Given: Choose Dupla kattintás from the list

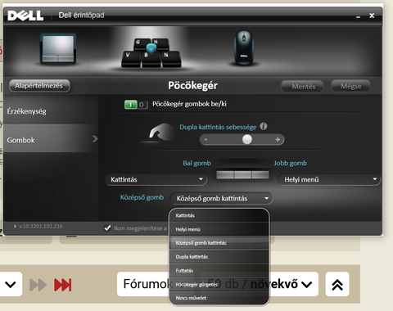Looking at the screenshot, I should (219, 256).
